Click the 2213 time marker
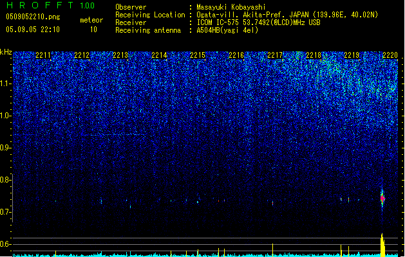The height and width of the screenshot is (257, 405). pos(120,55)
